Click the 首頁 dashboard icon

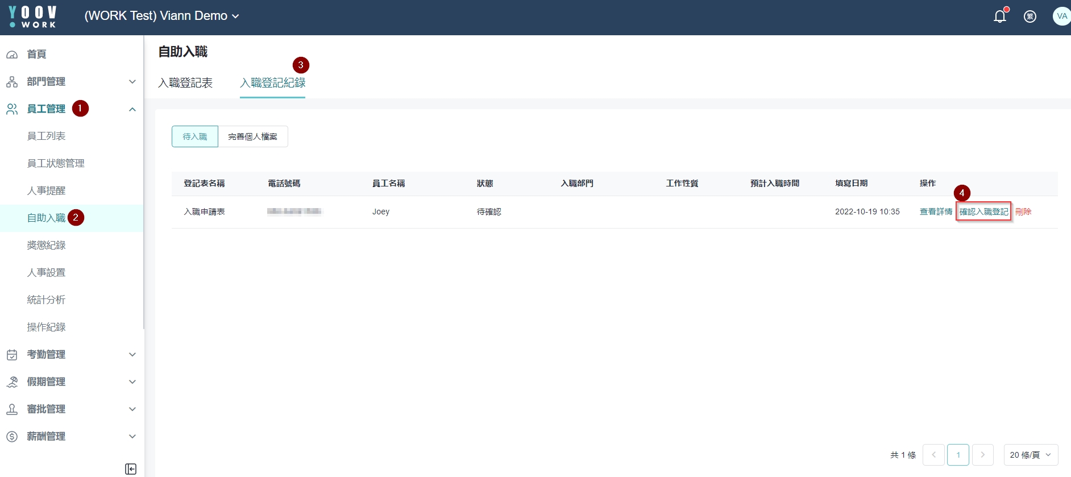(12, 55)
